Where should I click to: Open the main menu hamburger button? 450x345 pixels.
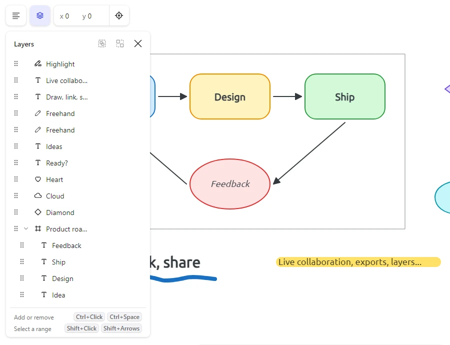(16, 15)
